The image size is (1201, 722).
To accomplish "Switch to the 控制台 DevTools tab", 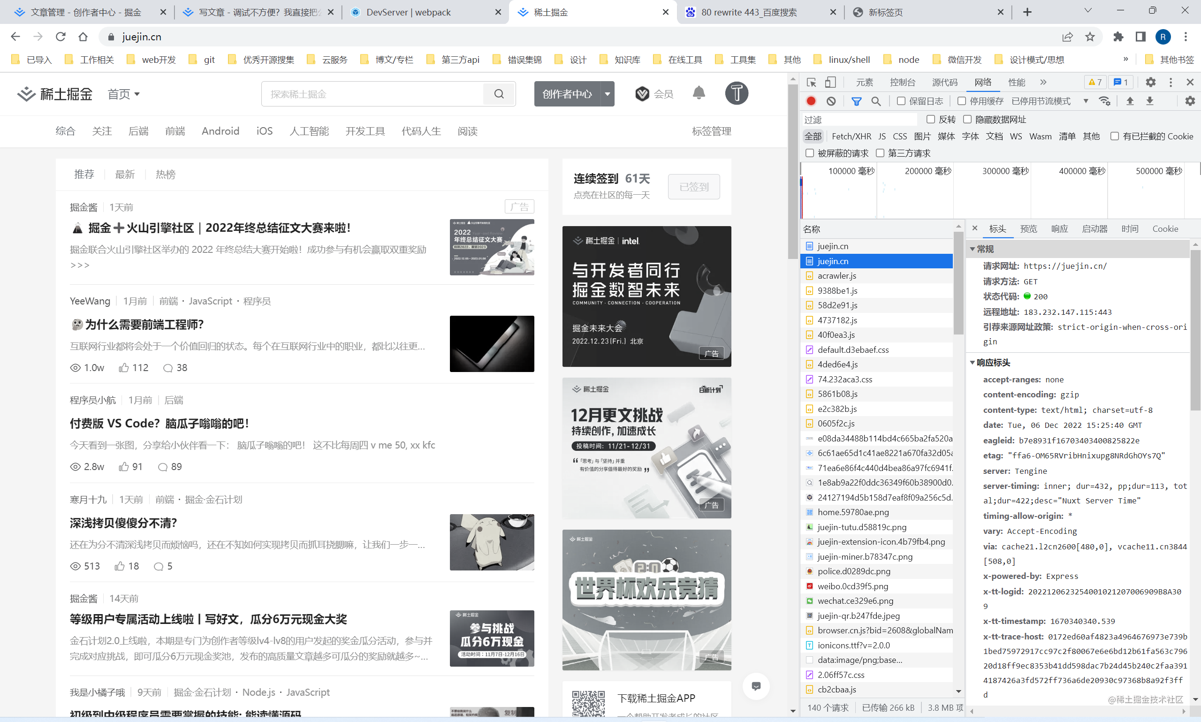I will click(902, 82).
